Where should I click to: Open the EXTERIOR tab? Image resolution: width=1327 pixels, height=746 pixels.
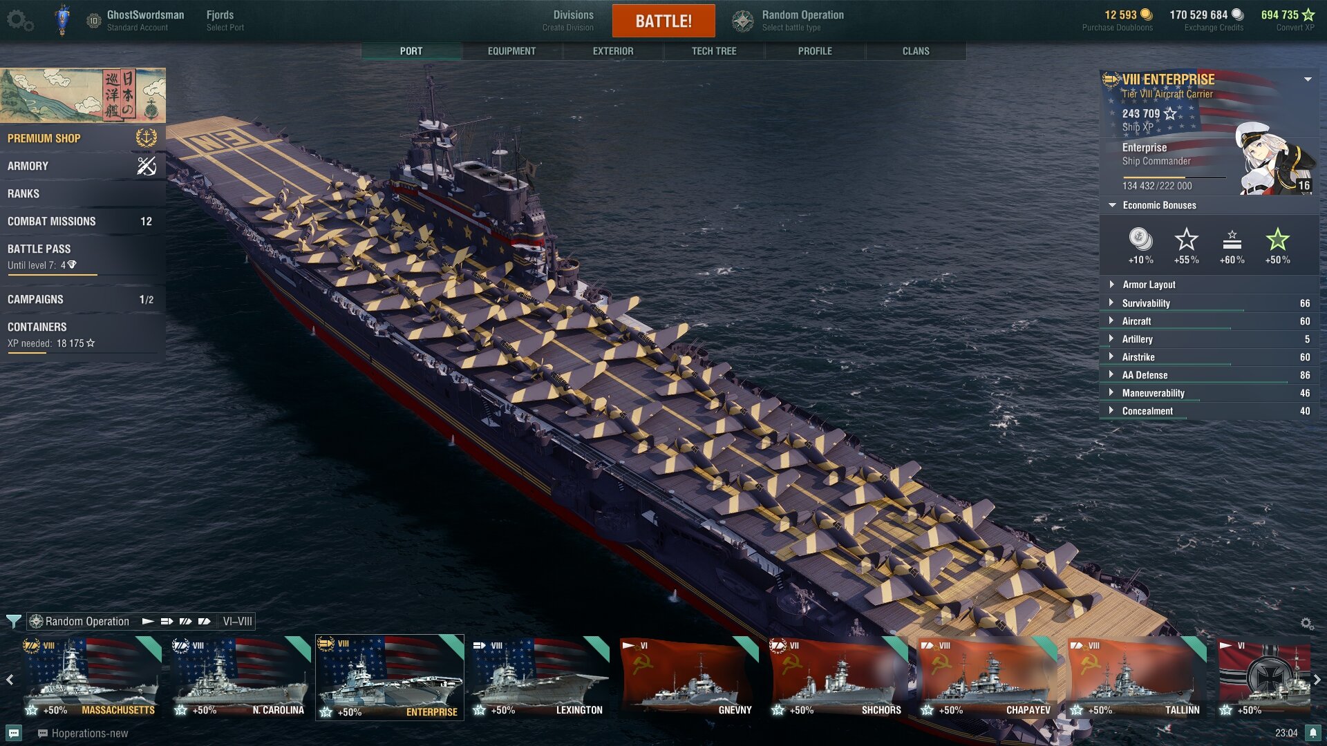(613, 51)
